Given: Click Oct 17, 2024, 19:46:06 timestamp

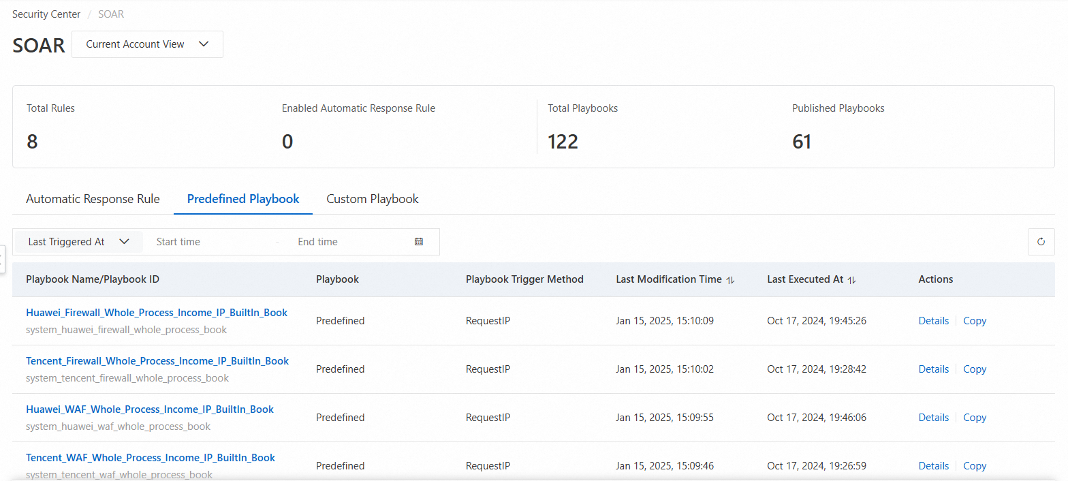Looking at the screenshot, I should (x=817, y=418).
